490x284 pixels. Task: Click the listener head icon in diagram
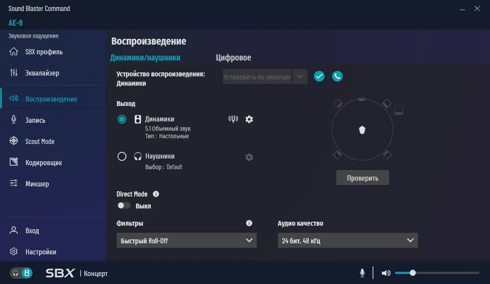[x=362, y=130]
